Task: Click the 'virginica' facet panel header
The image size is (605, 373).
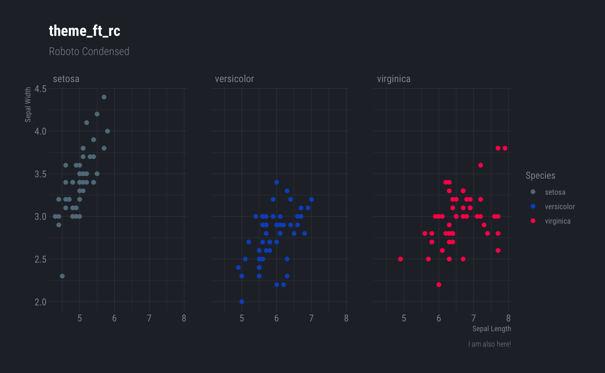Action: coord(394,79)
